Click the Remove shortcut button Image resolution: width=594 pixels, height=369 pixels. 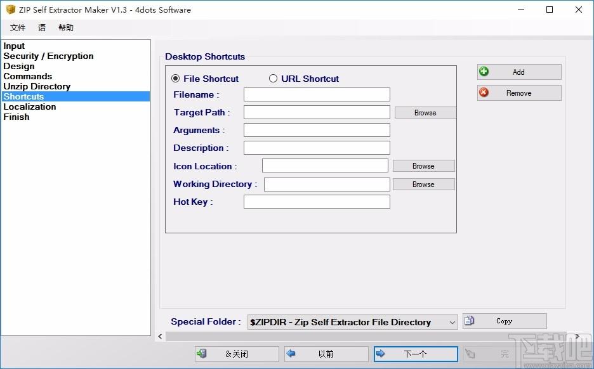pos(519,93)
